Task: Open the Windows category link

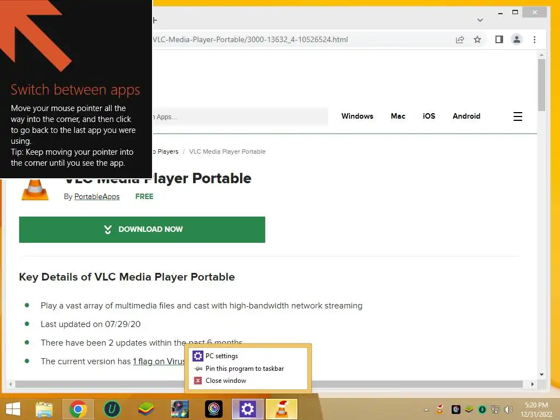Action: [357, 116]
